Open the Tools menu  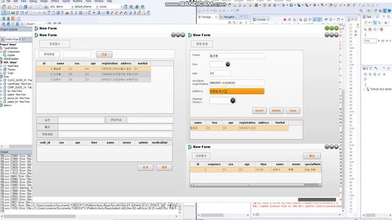pyautogui.click(x=88, y=1)
